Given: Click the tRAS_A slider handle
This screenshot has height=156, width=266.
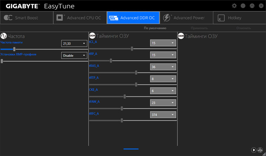Looking at the screenshot, I should [x=136, y=73].
